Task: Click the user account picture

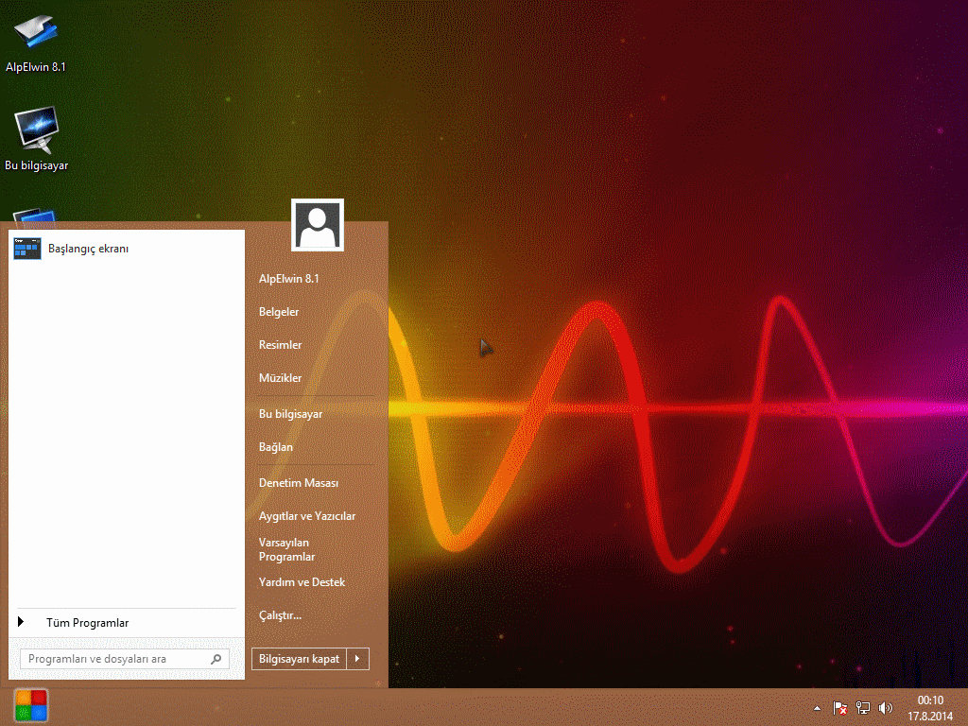Action: tap(318, 225)
